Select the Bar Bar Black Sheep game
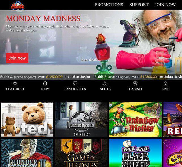 click(135, 153)
